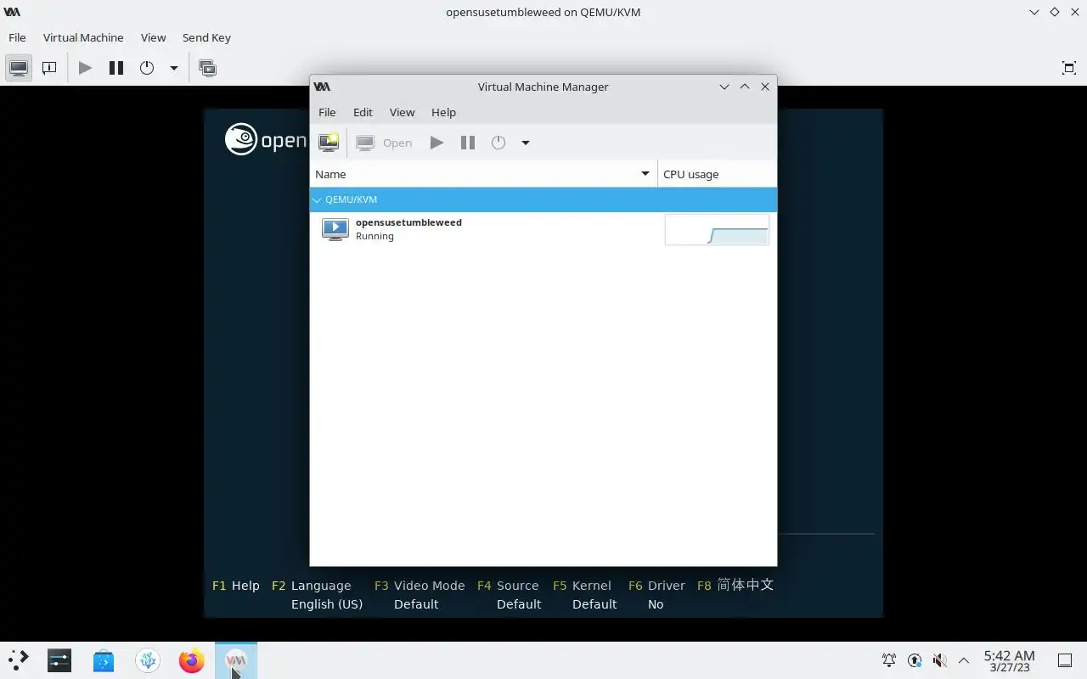Click the Name column header

[x=483, y=174]
